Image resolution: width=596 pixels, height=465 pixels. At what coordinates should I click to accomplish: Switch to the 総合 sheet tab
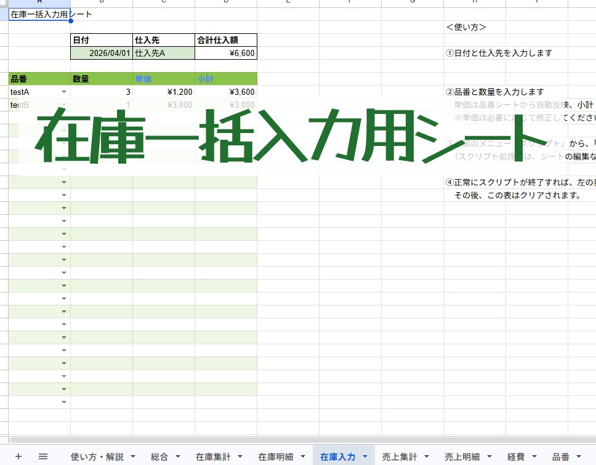coord(159,456)
